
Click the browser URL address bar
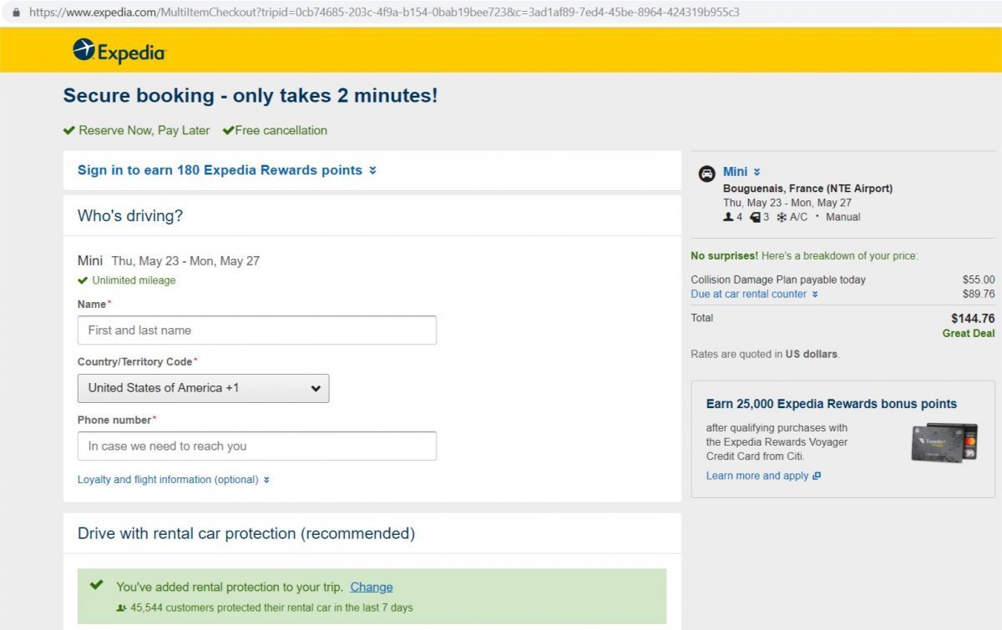click(x=384, y=13)
